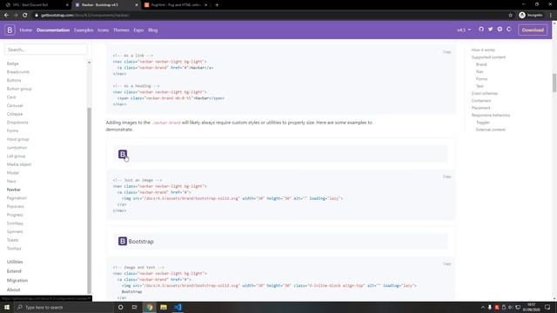Image resolution: width=557 pixels, height=313 pixels.
Task: Open Badge in the sidebar
Action: (12, 63)
